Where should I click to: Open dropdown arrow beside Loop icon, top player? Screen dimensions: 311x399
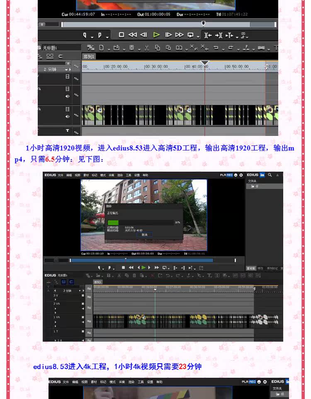click(x=198, y=37)
